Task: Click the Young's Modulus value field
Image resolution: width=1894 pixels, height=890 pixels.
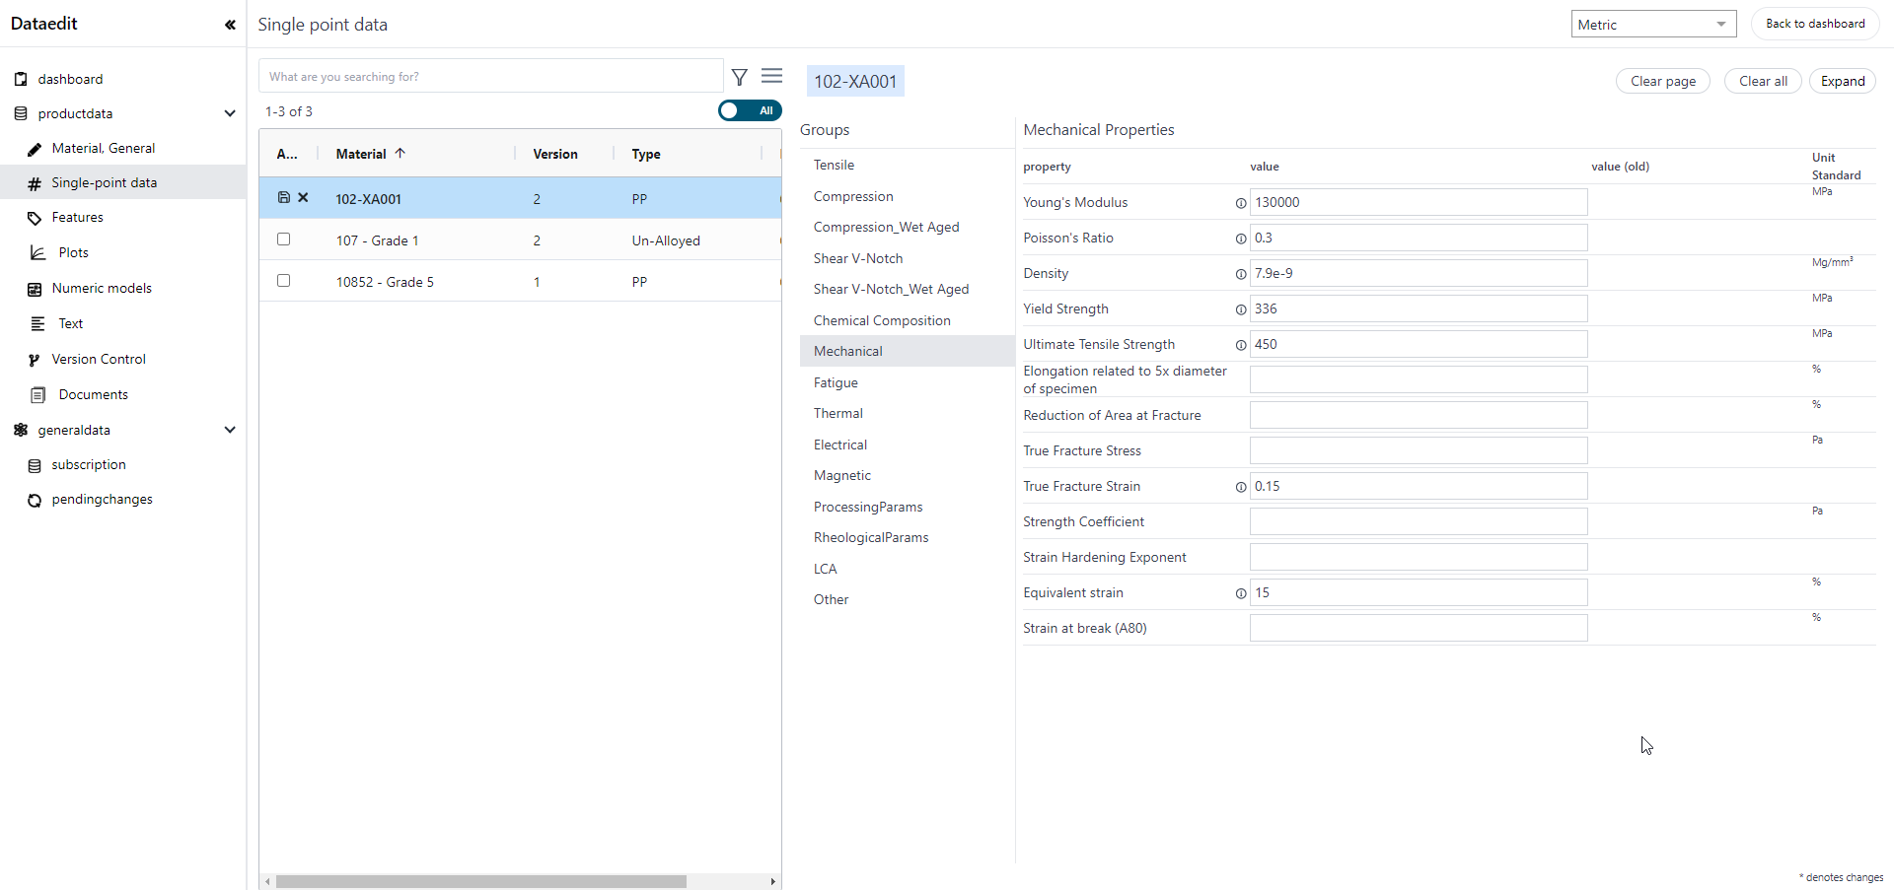Action: coord(1419,202)
